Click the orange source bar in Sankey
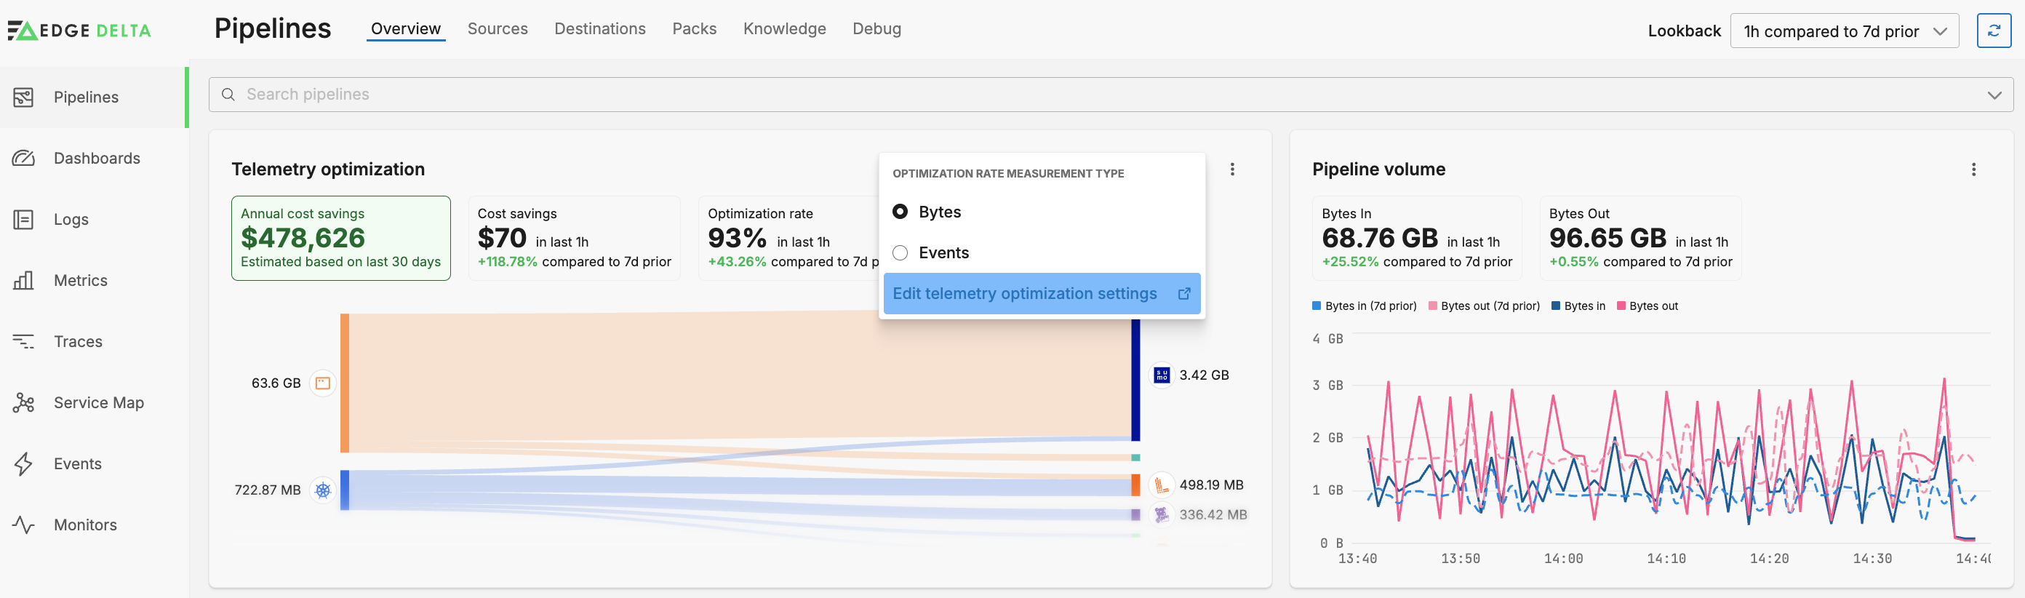 (x=344, y=383)
